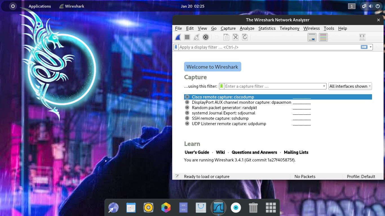The width and height of the screenshot is (385, 216).
Task: Expand the capture filter history dropdown arrow
Action: 324,86
